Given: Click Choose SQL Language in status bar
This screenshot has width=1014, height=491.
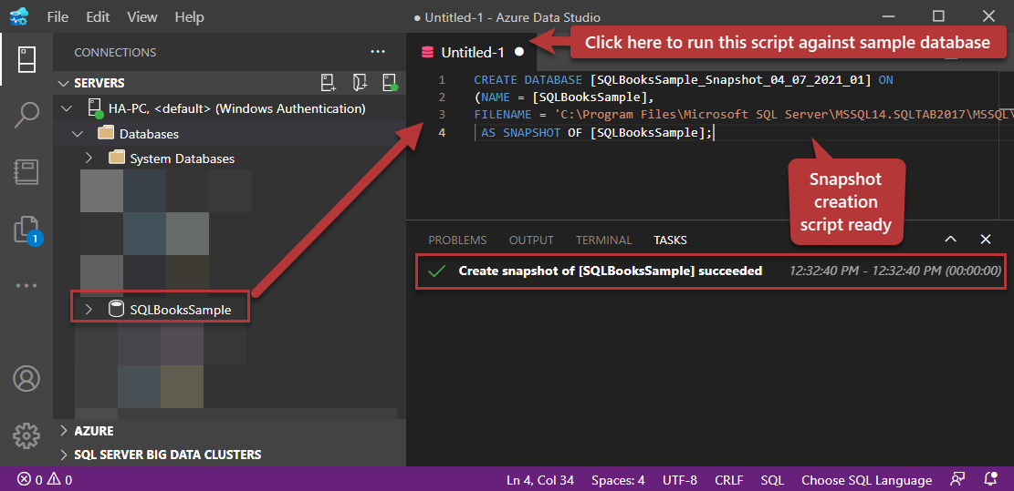Looking at the screenshot, I should (866, 480).
